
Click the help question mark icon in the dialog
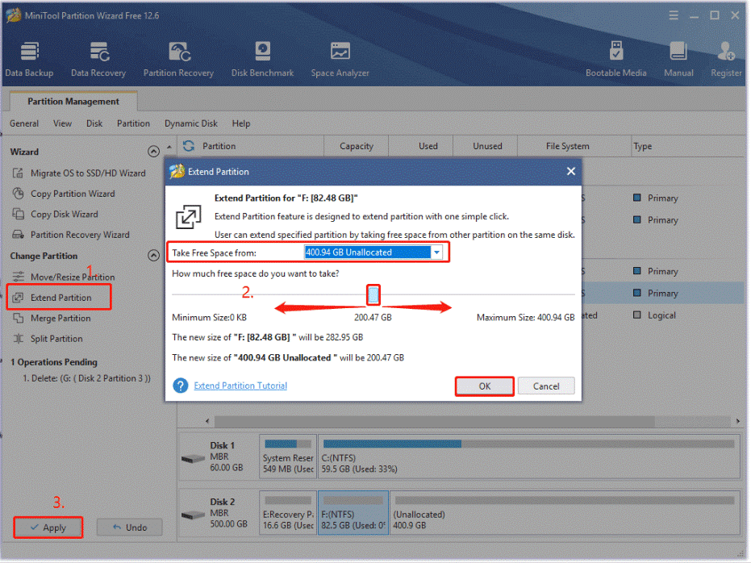click(x=181, y=386)
